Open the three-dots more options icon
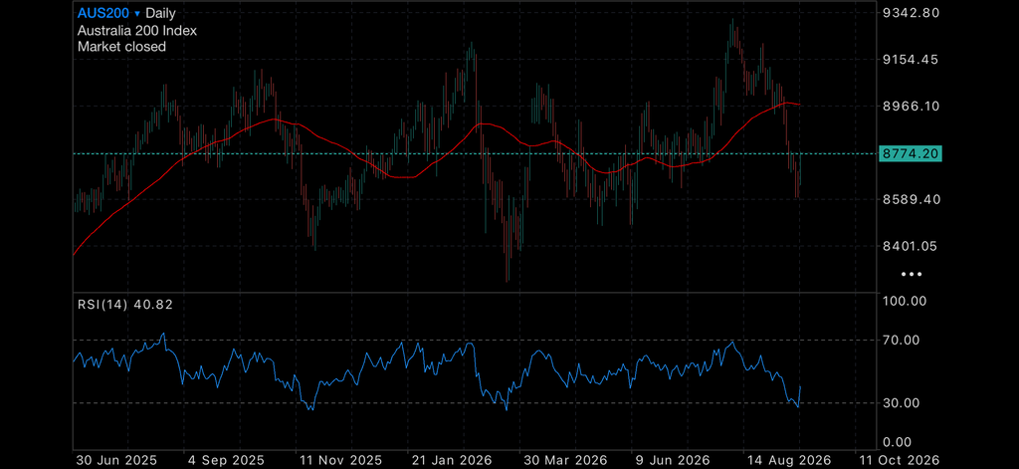 912,275
